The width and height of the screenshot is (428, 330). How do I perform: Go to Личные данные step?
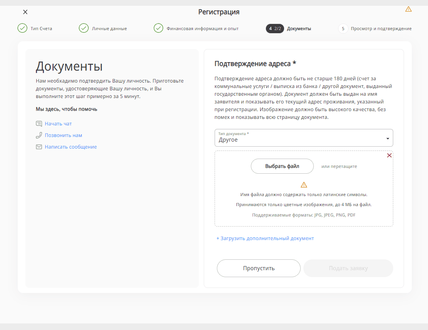(109, 29)
